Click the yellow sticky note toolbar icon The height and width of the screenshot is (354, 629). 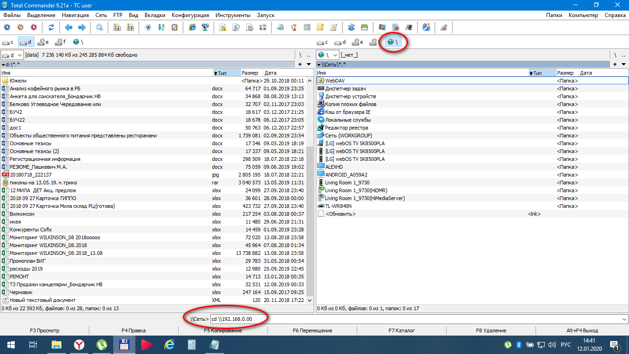(x=320, y=27)
